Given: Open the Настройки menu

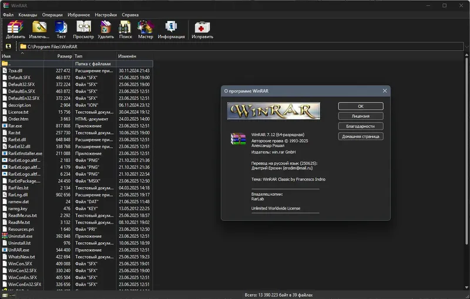Looking at the screenshot, I should (106, 15).
